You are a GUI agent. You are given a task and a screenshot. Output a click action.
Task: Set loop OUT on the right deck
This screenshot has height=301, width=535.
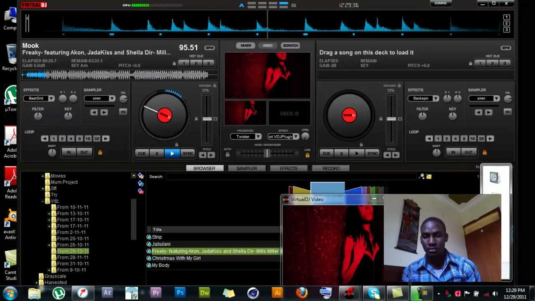coord(468,153)
